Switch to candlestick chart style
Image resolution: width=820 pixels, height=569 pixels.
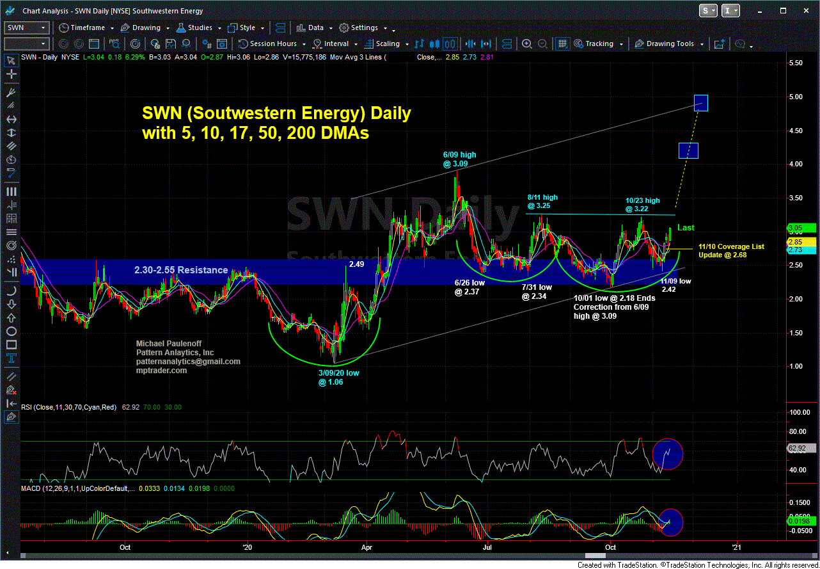pos(434,44)
